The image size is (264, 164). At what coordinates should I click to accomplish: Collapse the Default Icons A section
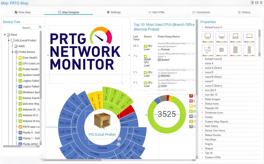pyautogui.click(x=202, y=27)
